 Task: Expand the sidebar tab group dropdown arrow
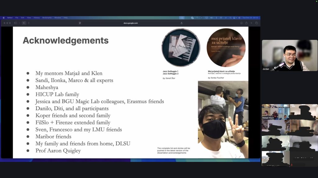click(19, 23)
